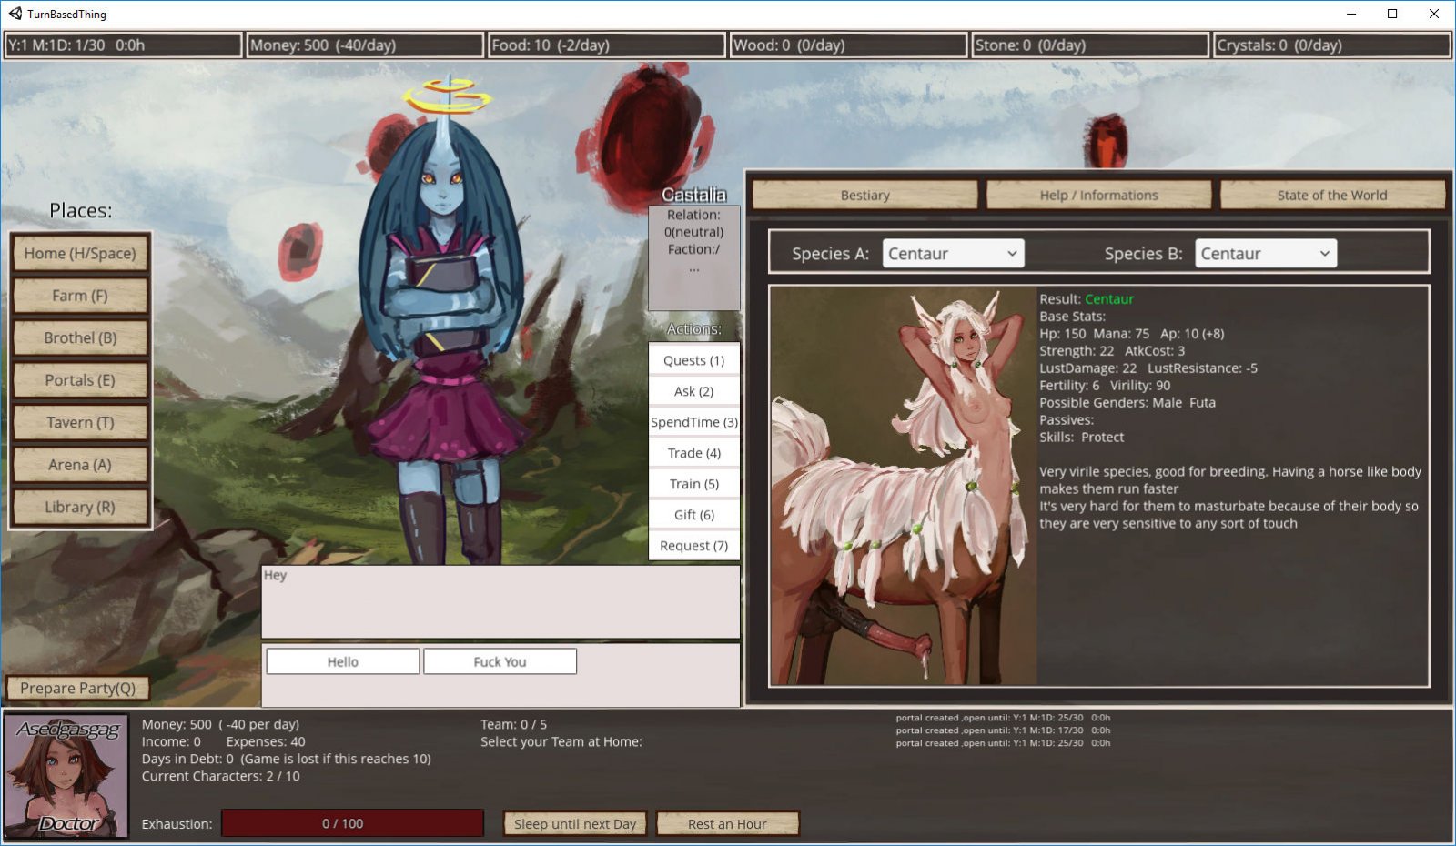Image resolution: width=1456 pixels, height=846 pixels.
Task: Select SpendTime action
Action: 693,422
